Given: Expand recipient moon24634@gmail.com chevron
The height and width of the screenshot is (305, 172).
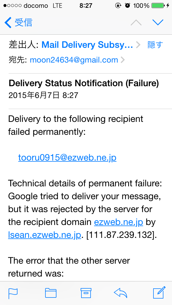Looking at the screenshot, I should pyautogui.click(x=123, y=60).
